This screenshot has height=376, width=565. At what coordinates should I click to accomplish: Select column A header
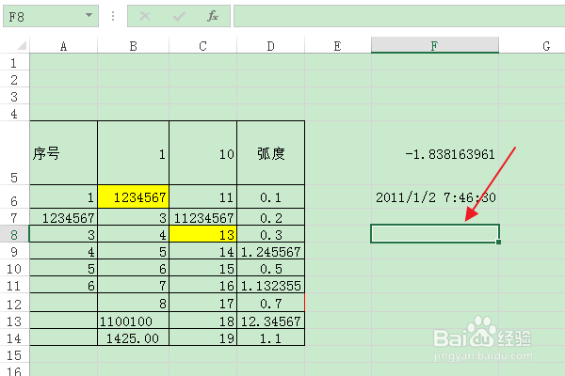coord(63,46)
